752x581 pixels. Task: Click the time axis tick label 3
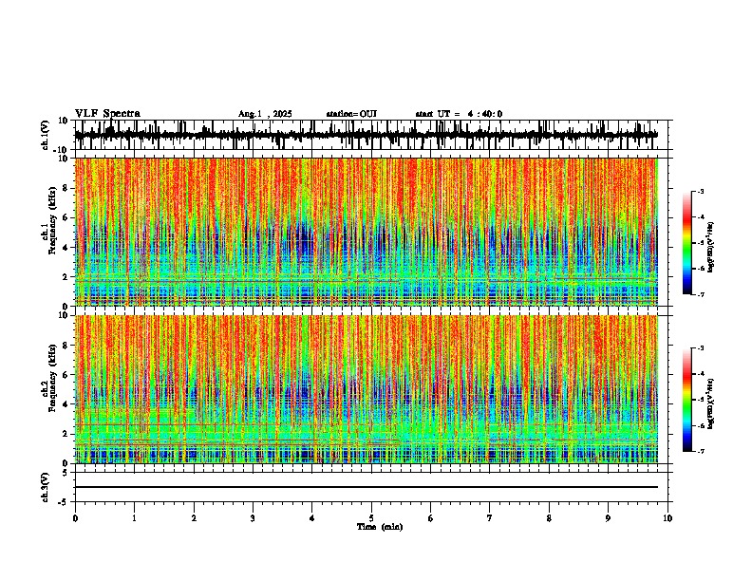coord(253,518)
